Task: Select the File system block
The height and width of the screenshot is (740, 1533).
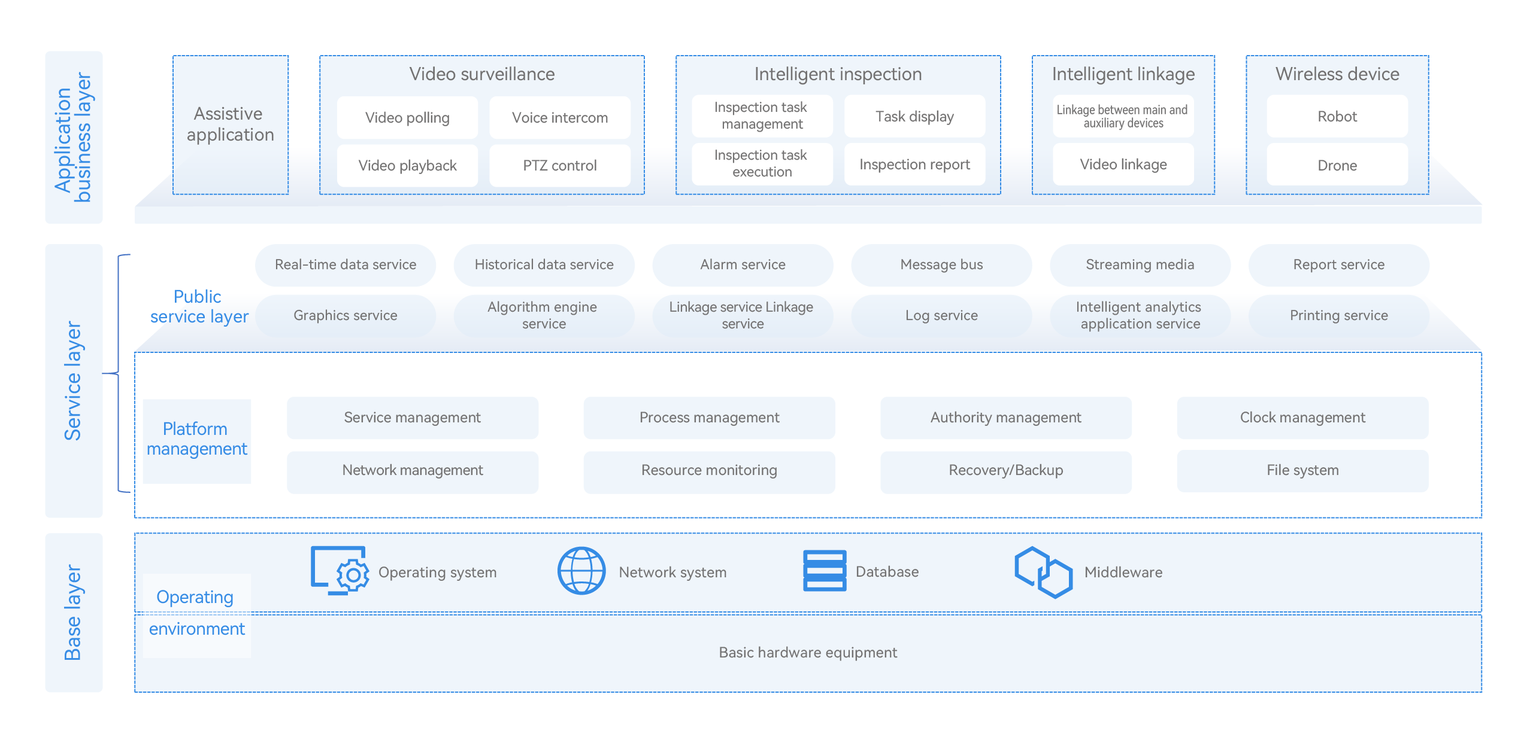Action: click(1302, 470)
